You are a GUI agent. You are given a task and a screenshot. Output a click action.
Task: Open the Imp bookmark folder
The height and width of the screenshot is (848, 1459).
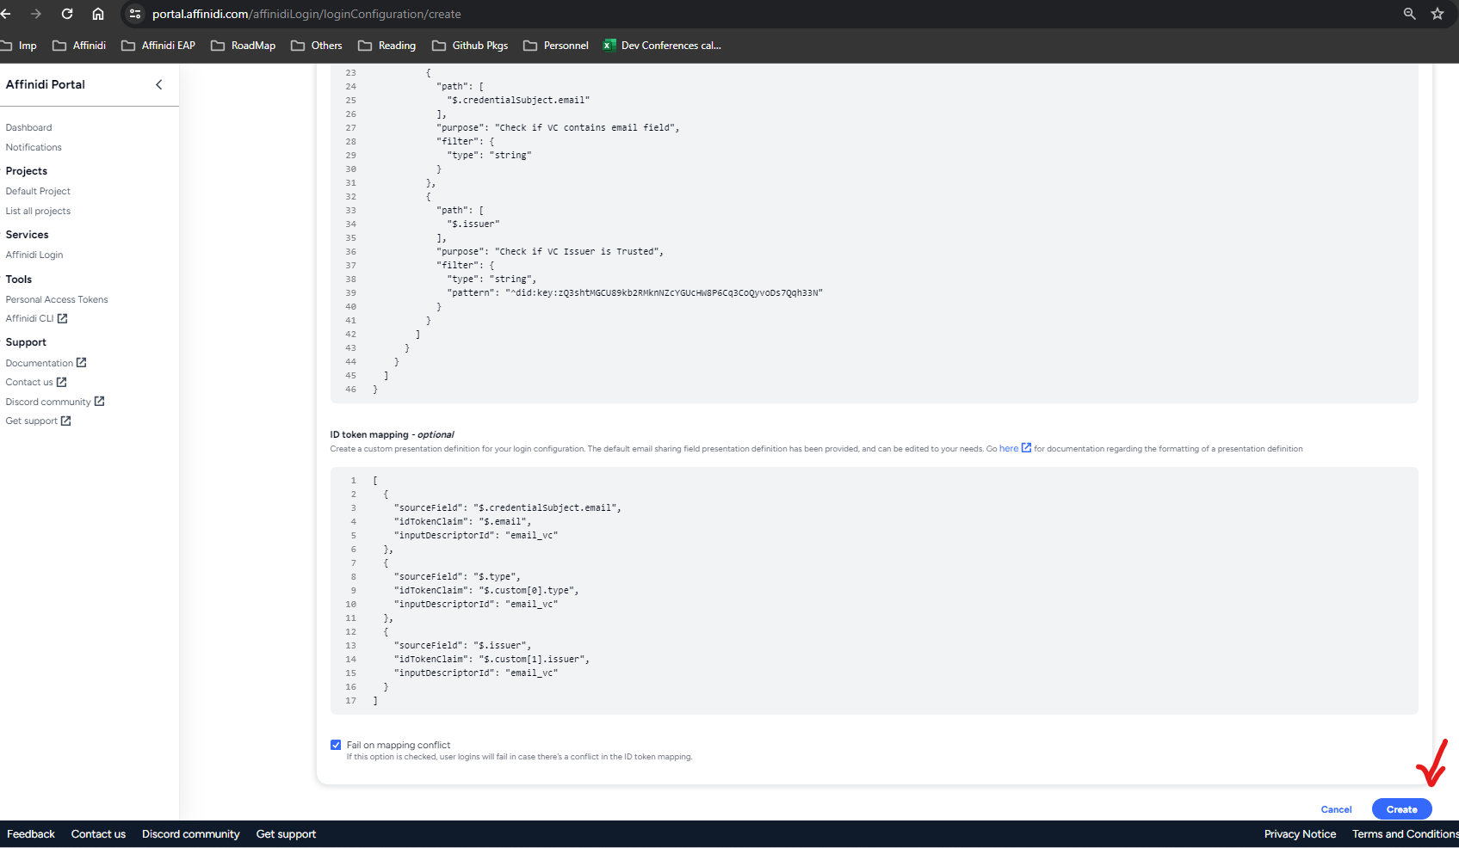click(x=19, y=46)
